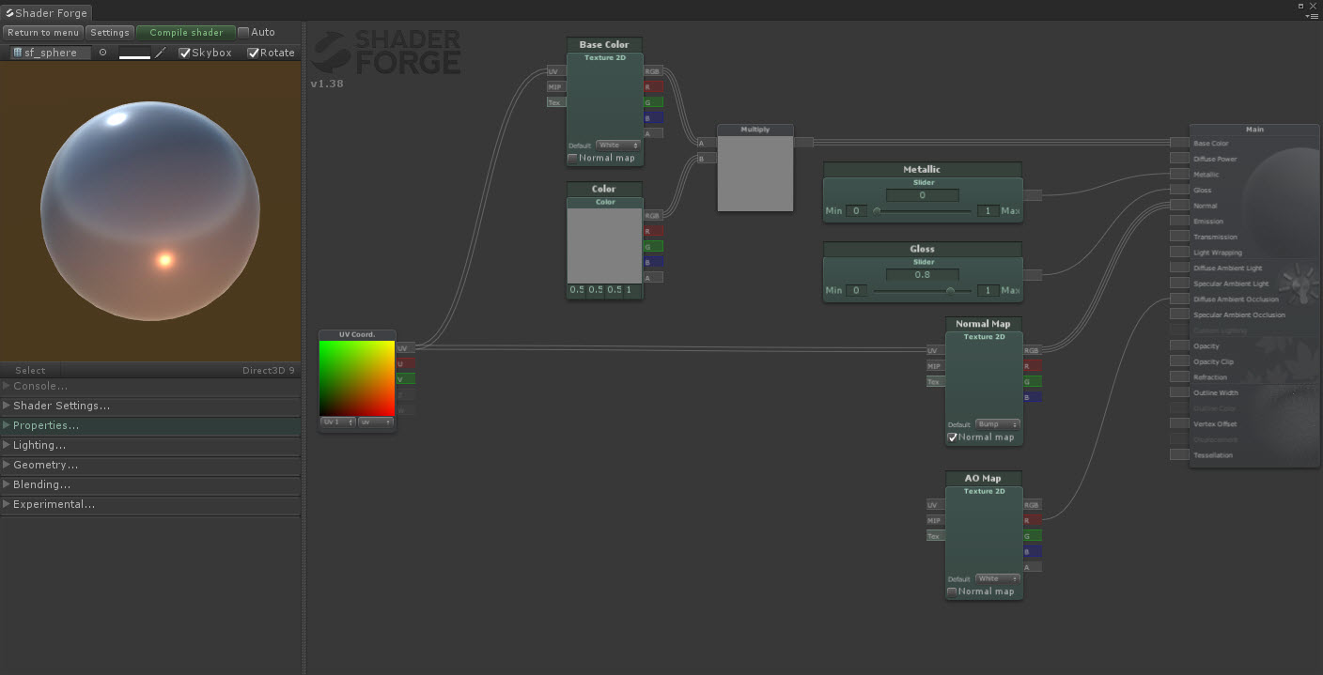Uncheck Normal map on the Normal Map node

click(953, 437)
